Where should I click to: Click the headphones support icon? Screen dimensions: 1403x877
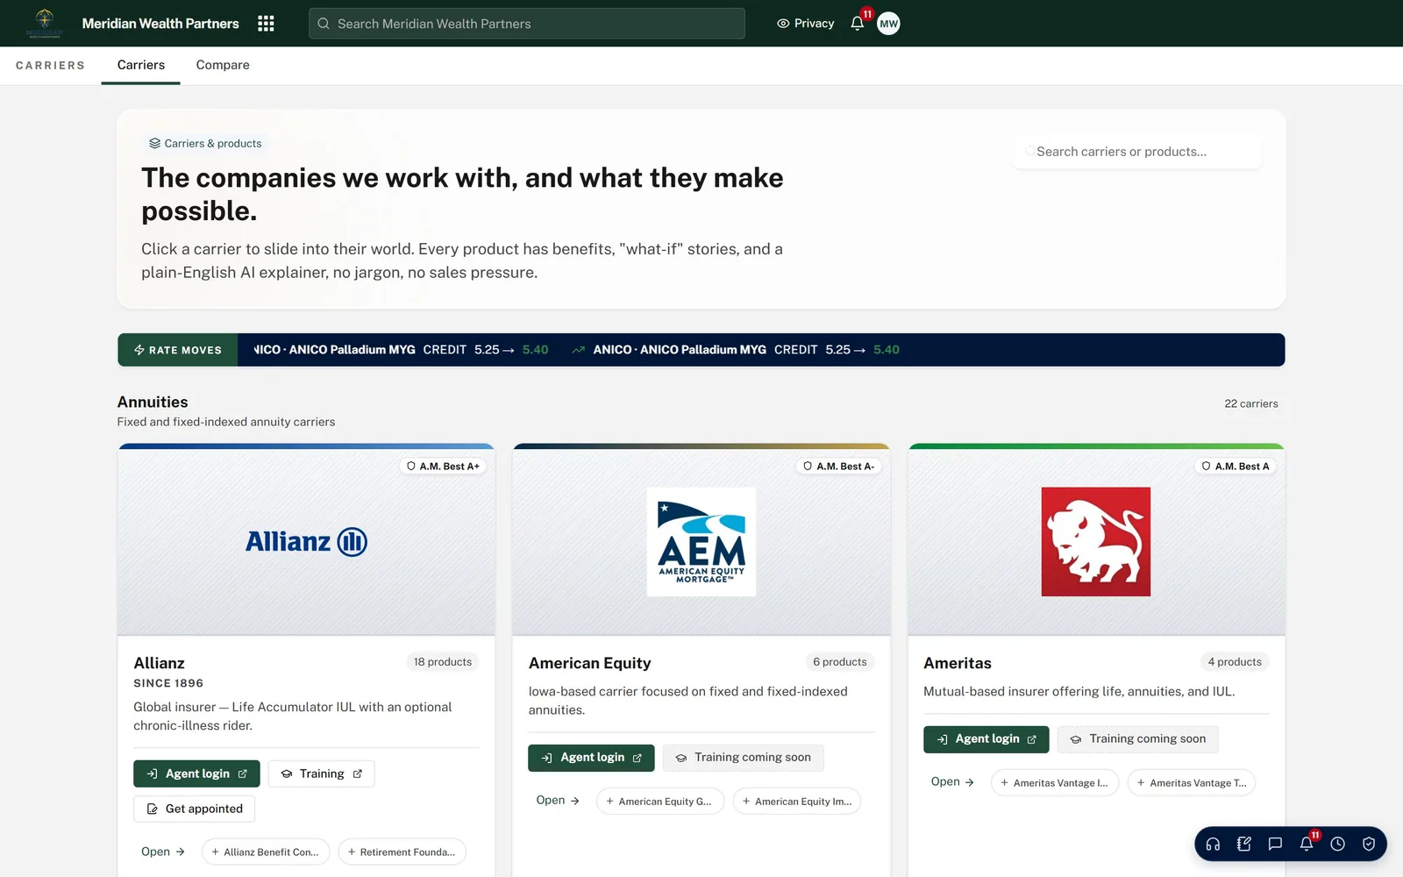[x=1213, y=844]
